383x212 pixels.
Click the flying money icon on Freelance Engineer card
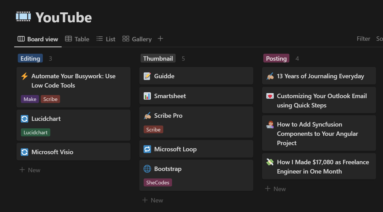tap(270, 162)
